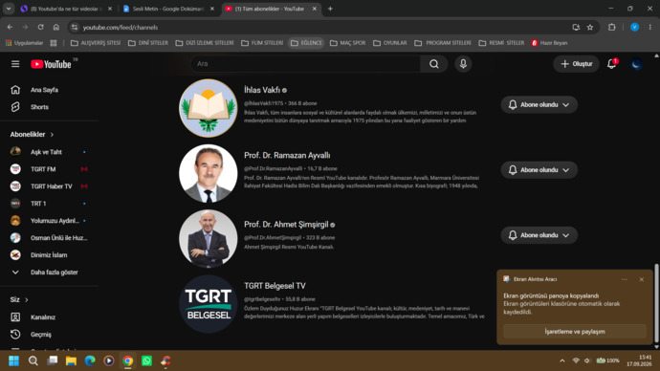This screenshot has height=371, width=660.
Task: Reload the page with browser refresh
Action: click(x=40, y=27)
